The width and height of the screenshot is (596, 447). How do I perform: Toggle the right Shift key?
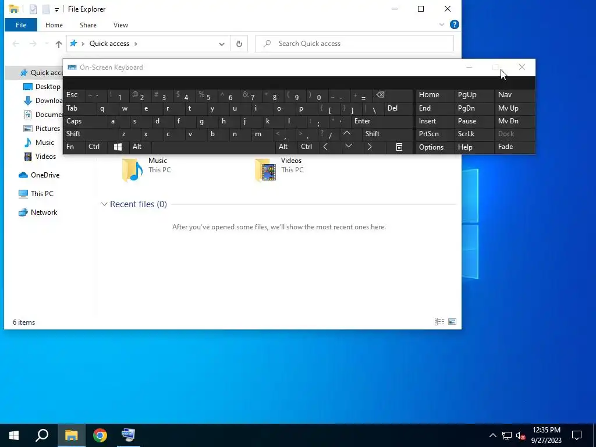[387, 134]
